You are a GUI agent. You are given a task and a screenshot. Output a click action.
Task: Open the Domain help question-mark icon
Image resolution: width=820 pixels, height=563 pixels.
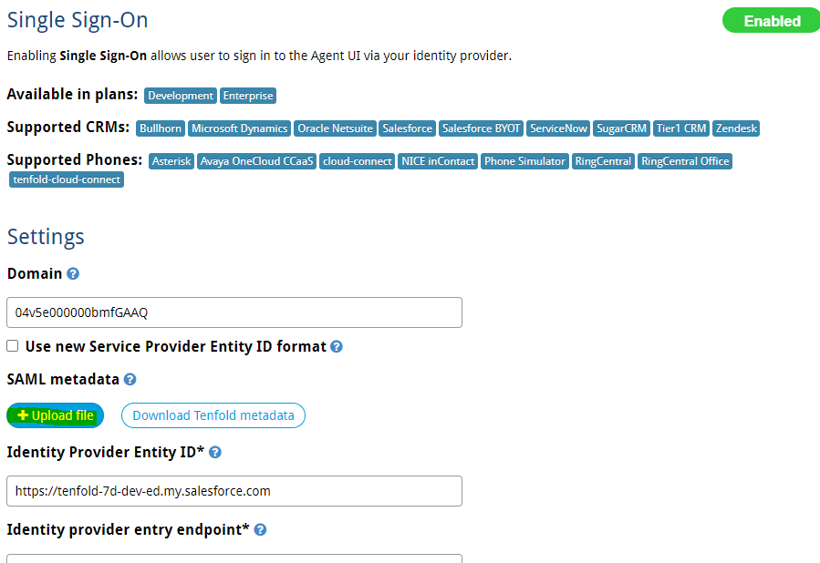(73, 273)
